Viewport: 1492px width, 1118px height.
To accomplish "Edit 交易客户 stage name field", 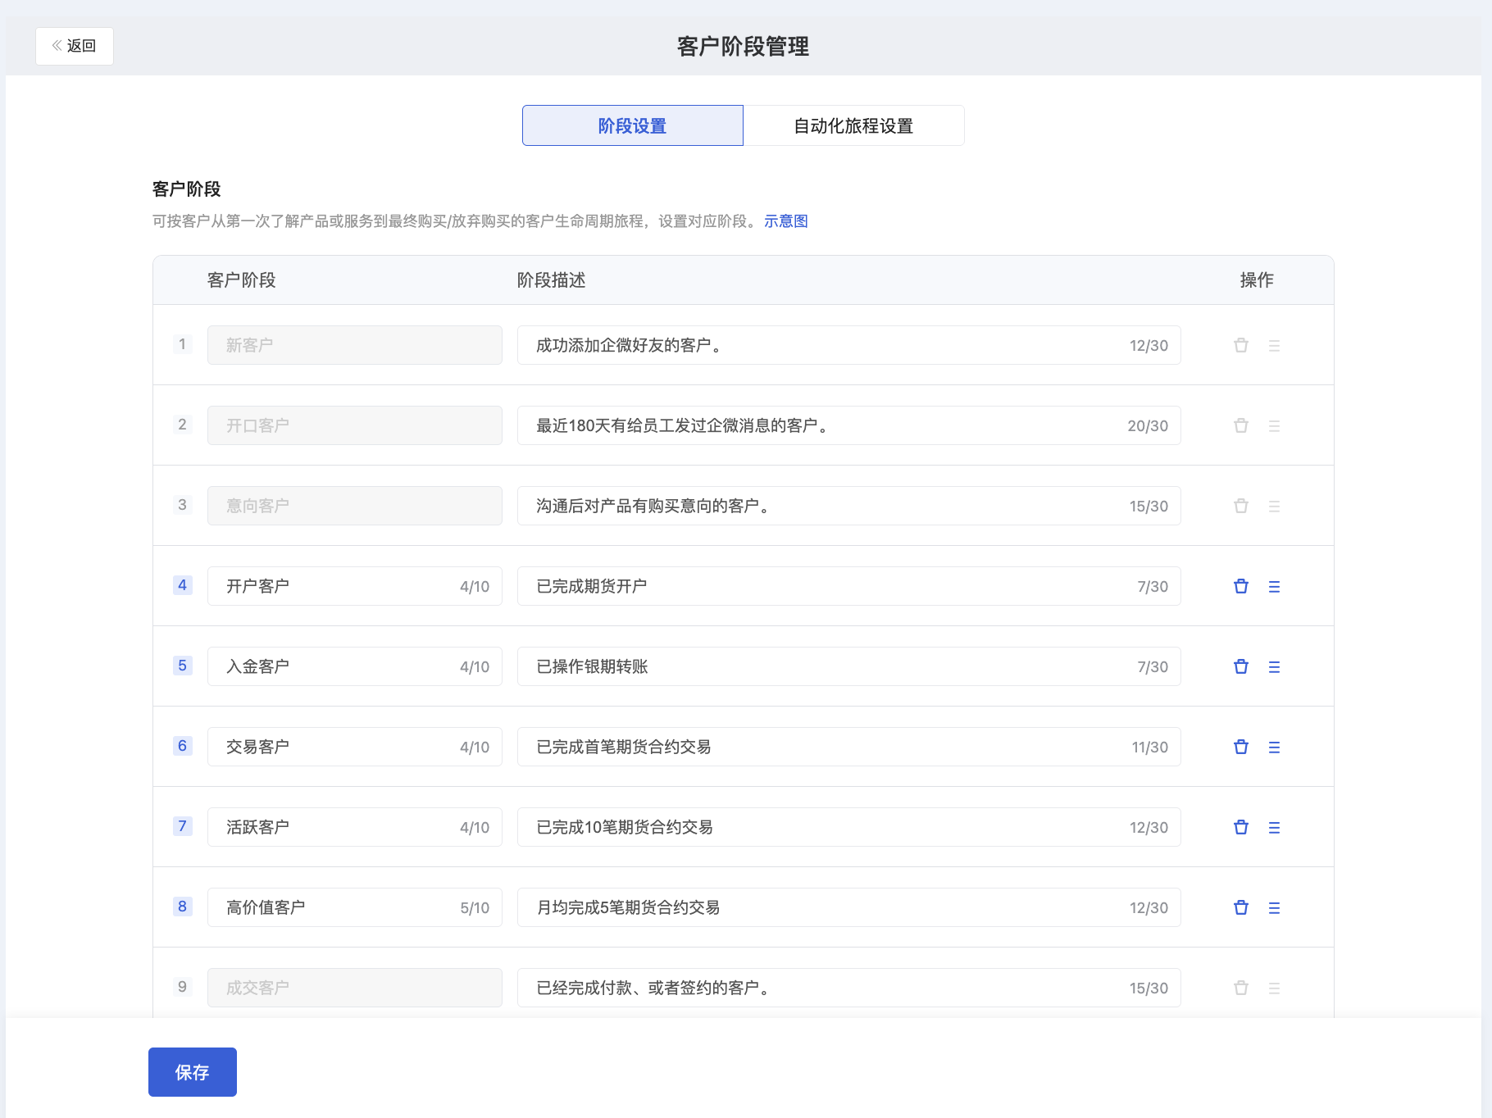I will 355,747.
